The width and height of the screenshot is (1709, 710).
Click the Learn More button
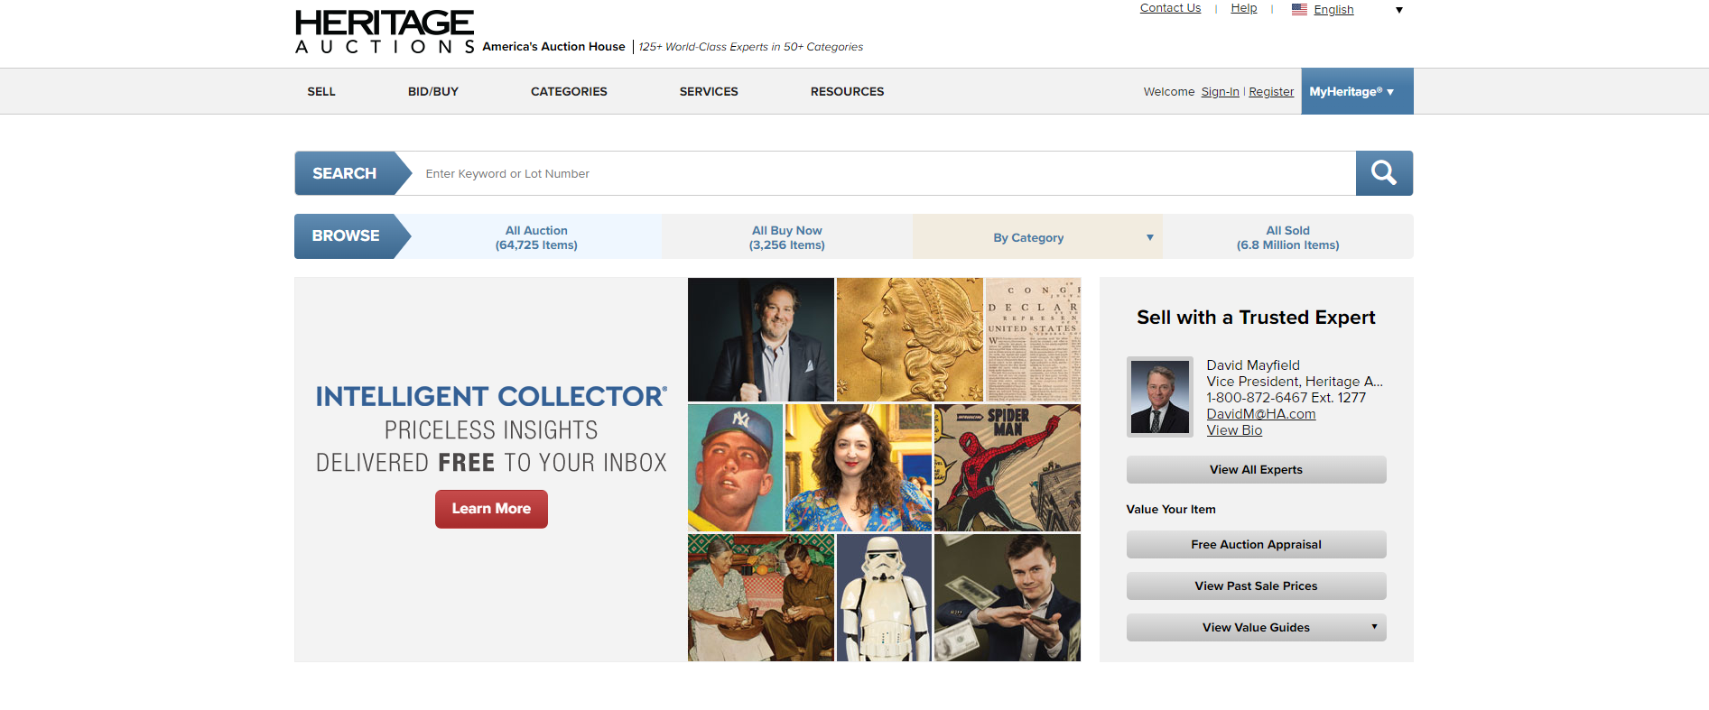[491, 509]
